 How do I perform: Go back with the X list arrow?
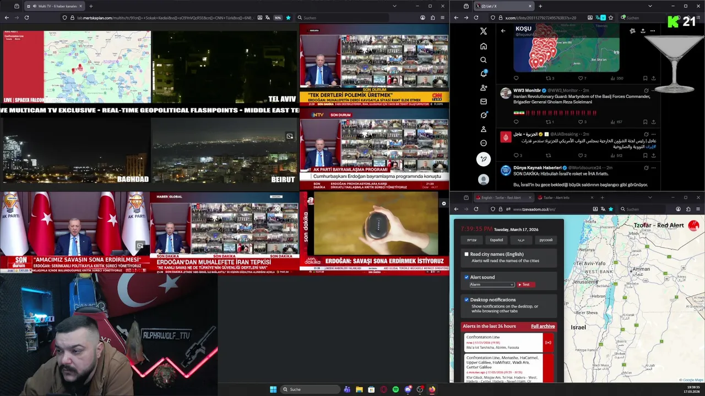pyautogui.click(x=503, y=31)
